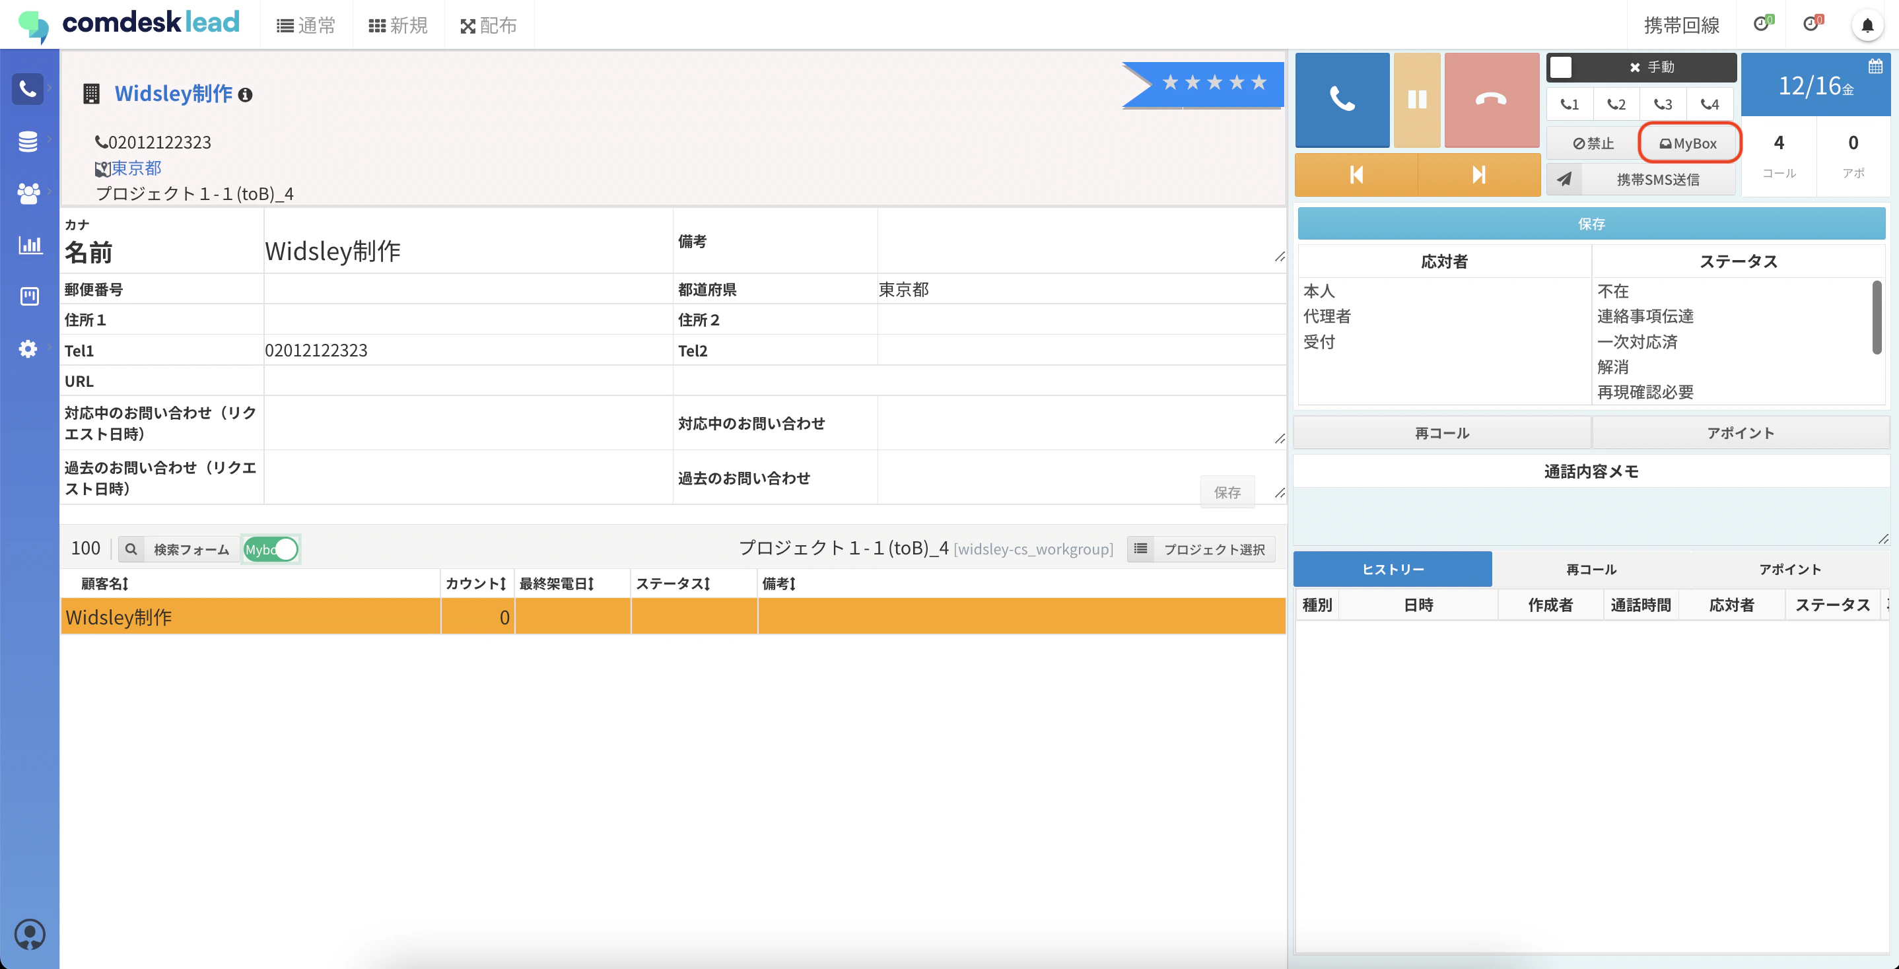Click the アポイント button above memo

click(1741, 432)
